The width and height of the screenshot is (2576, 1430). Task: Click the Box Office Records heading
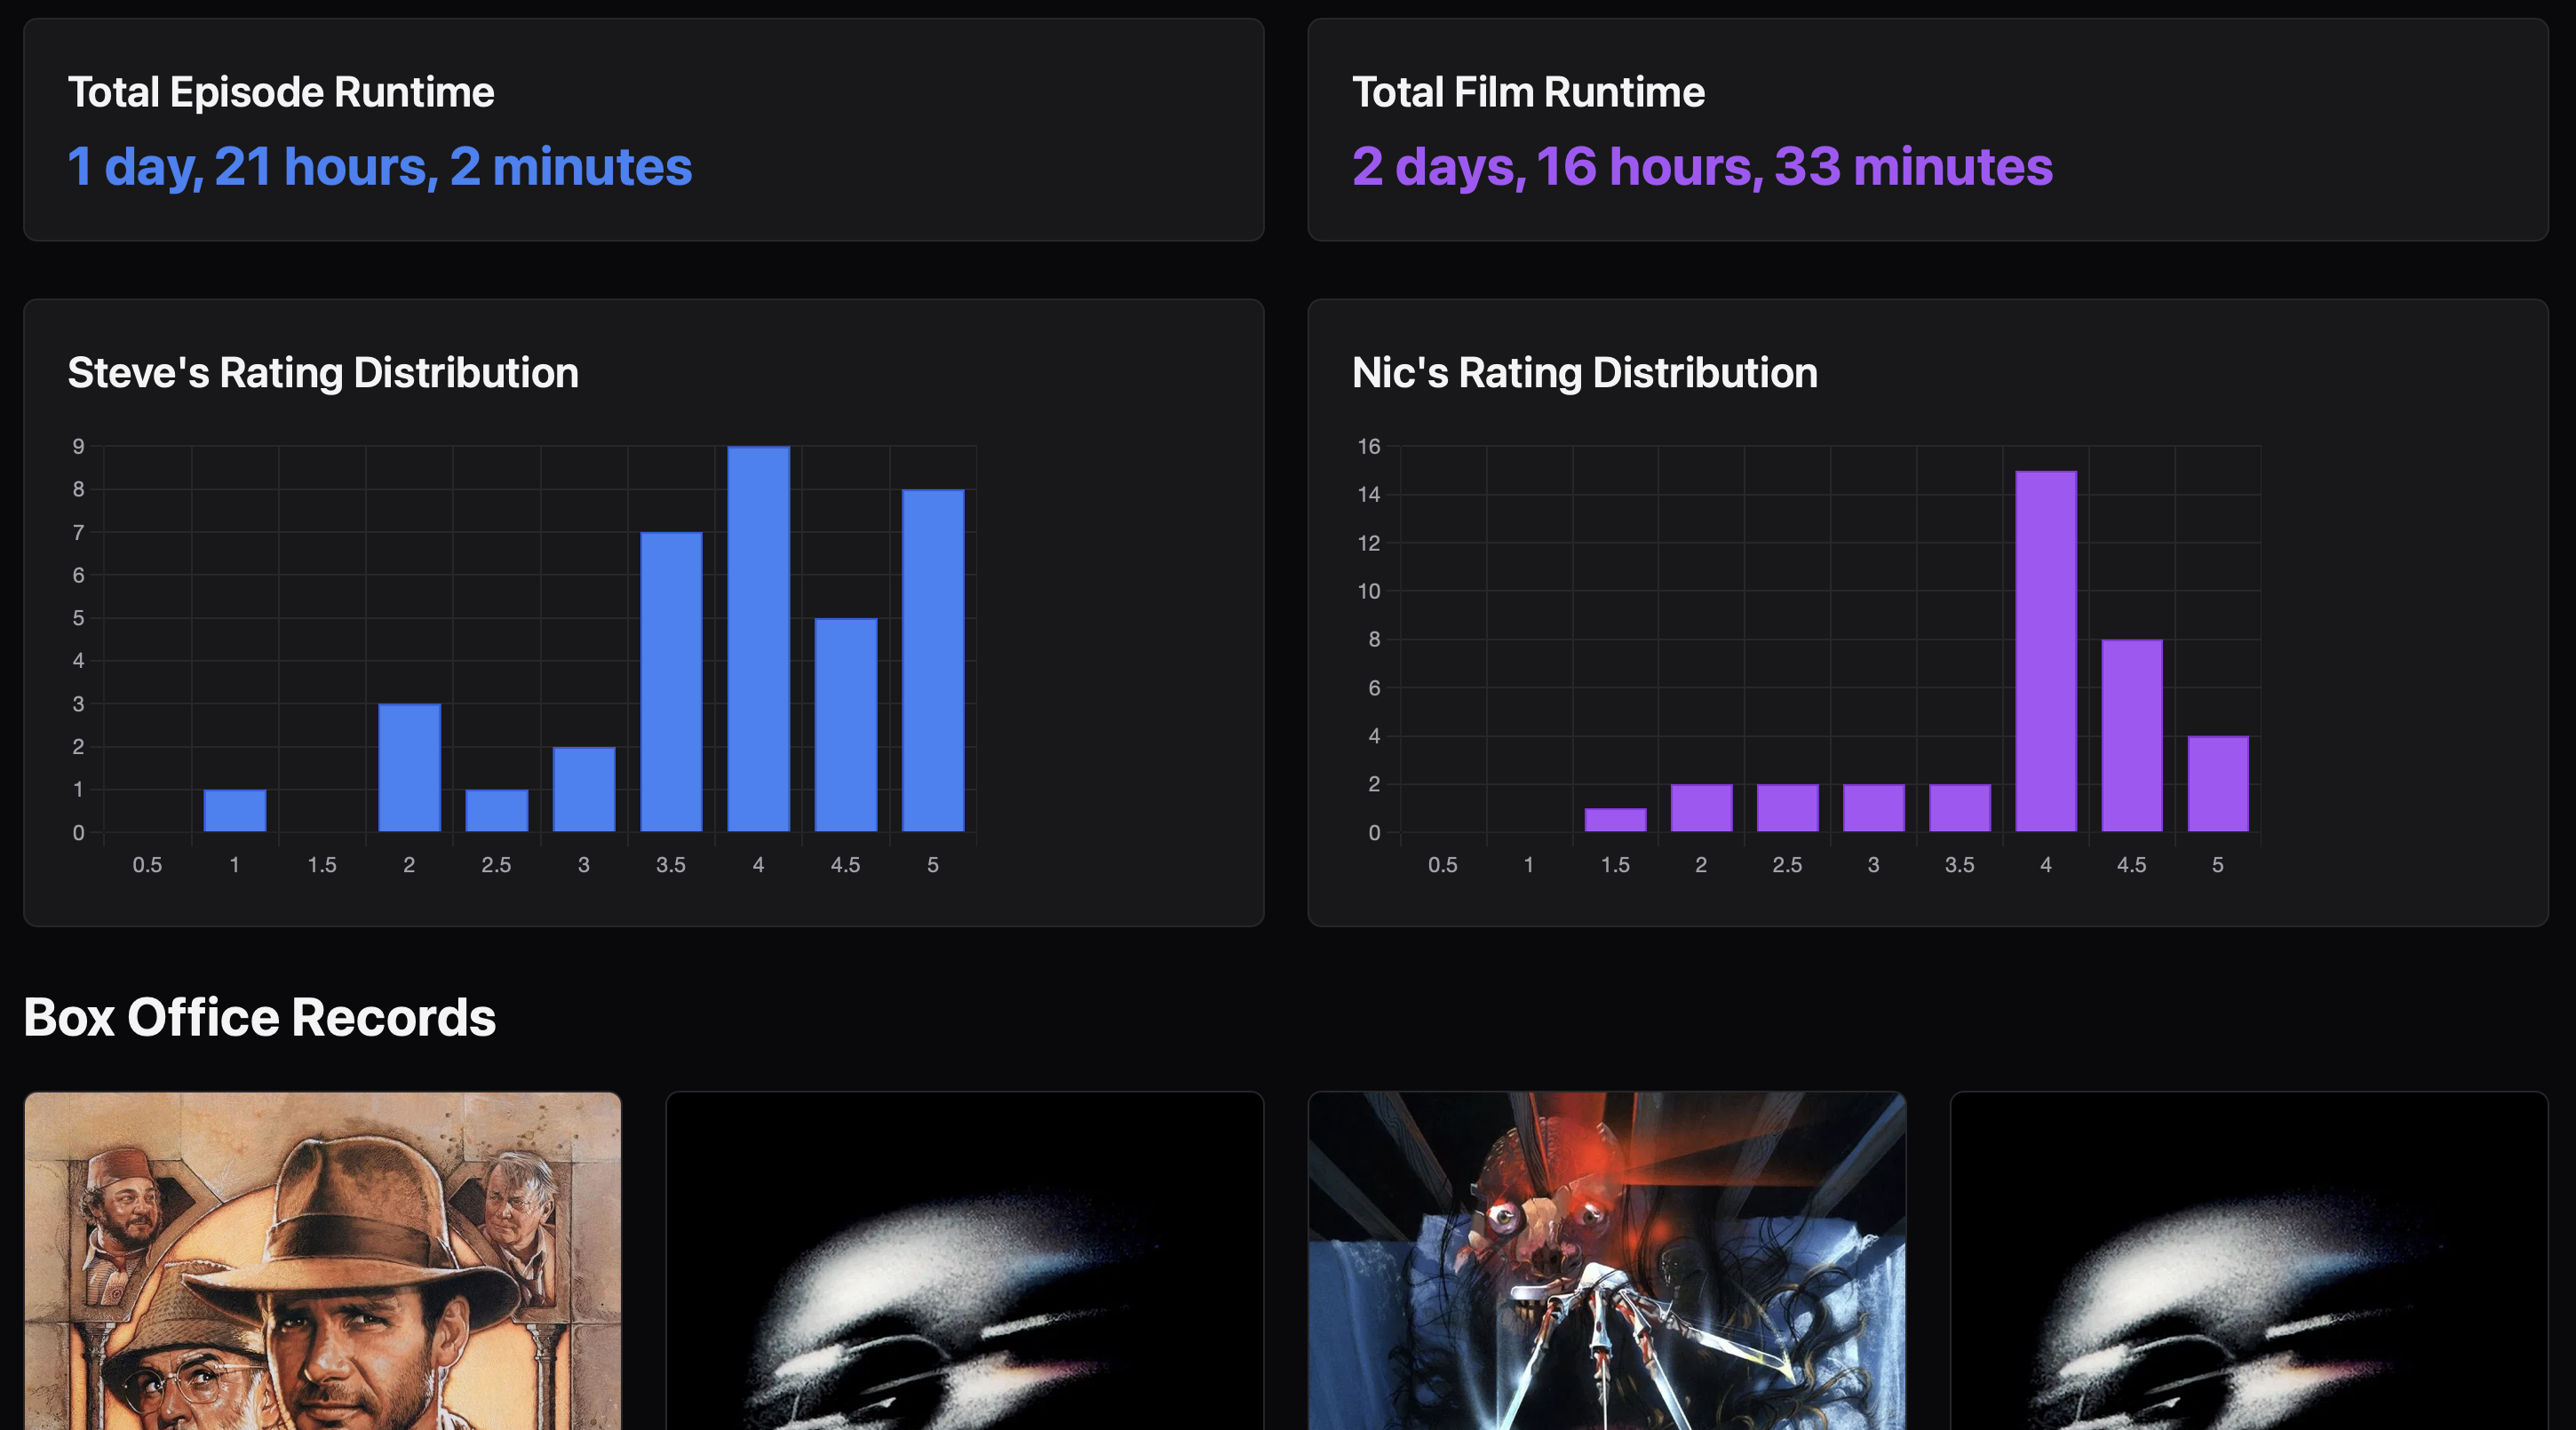pos(259,1017)
